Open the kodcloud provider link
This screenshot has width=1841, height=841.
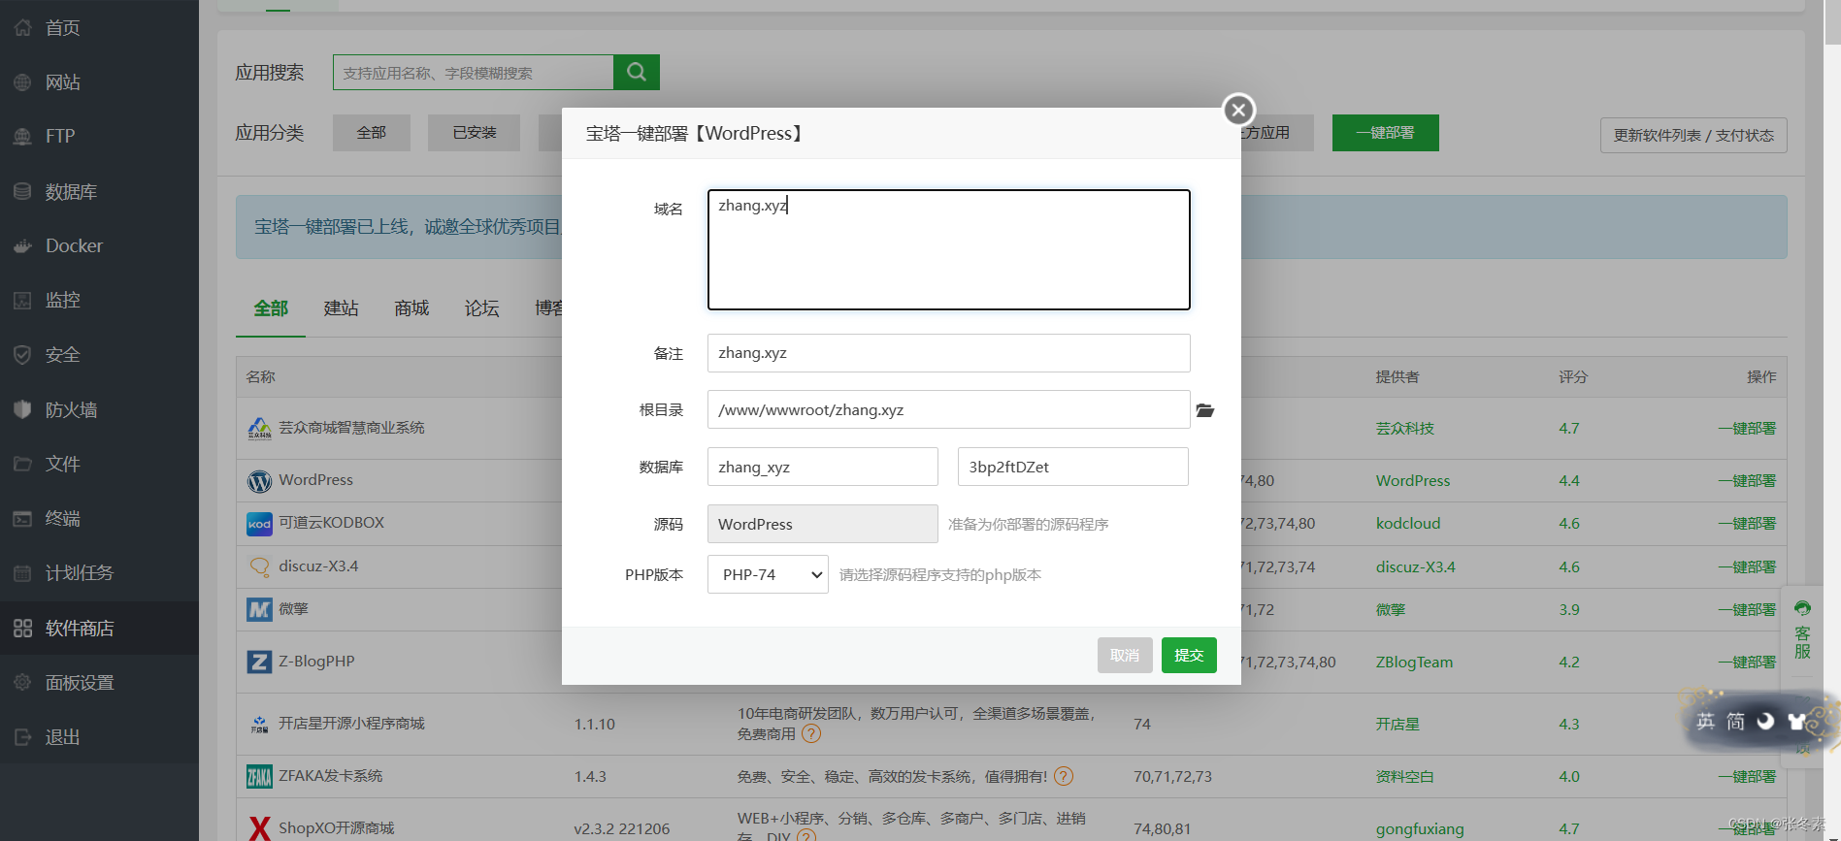coord(1408,524)
